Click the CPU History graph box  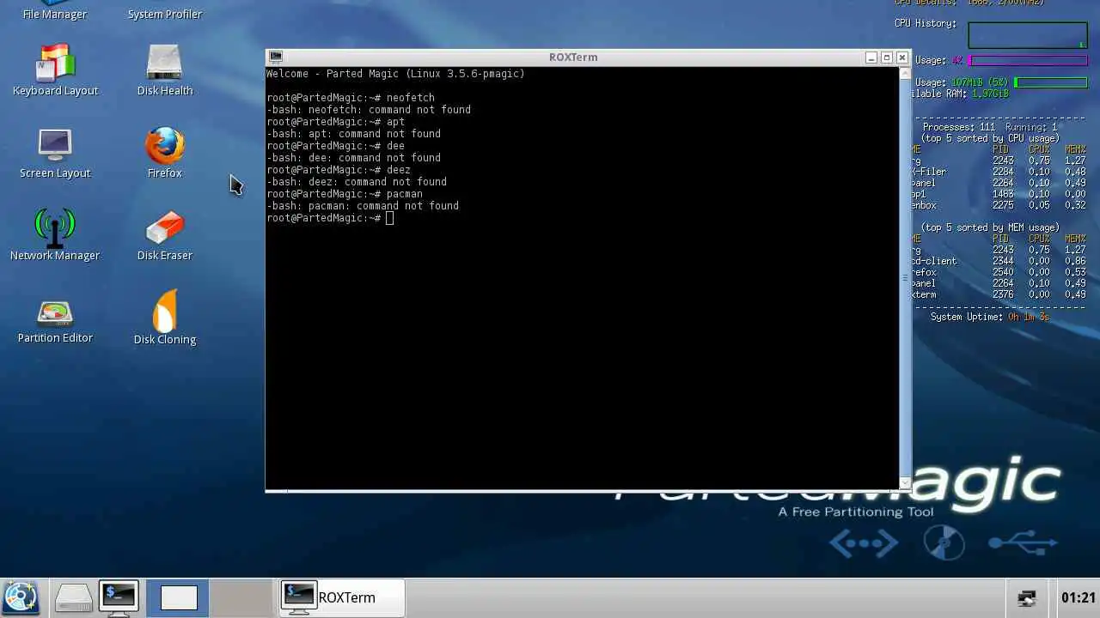point(1028,35)
